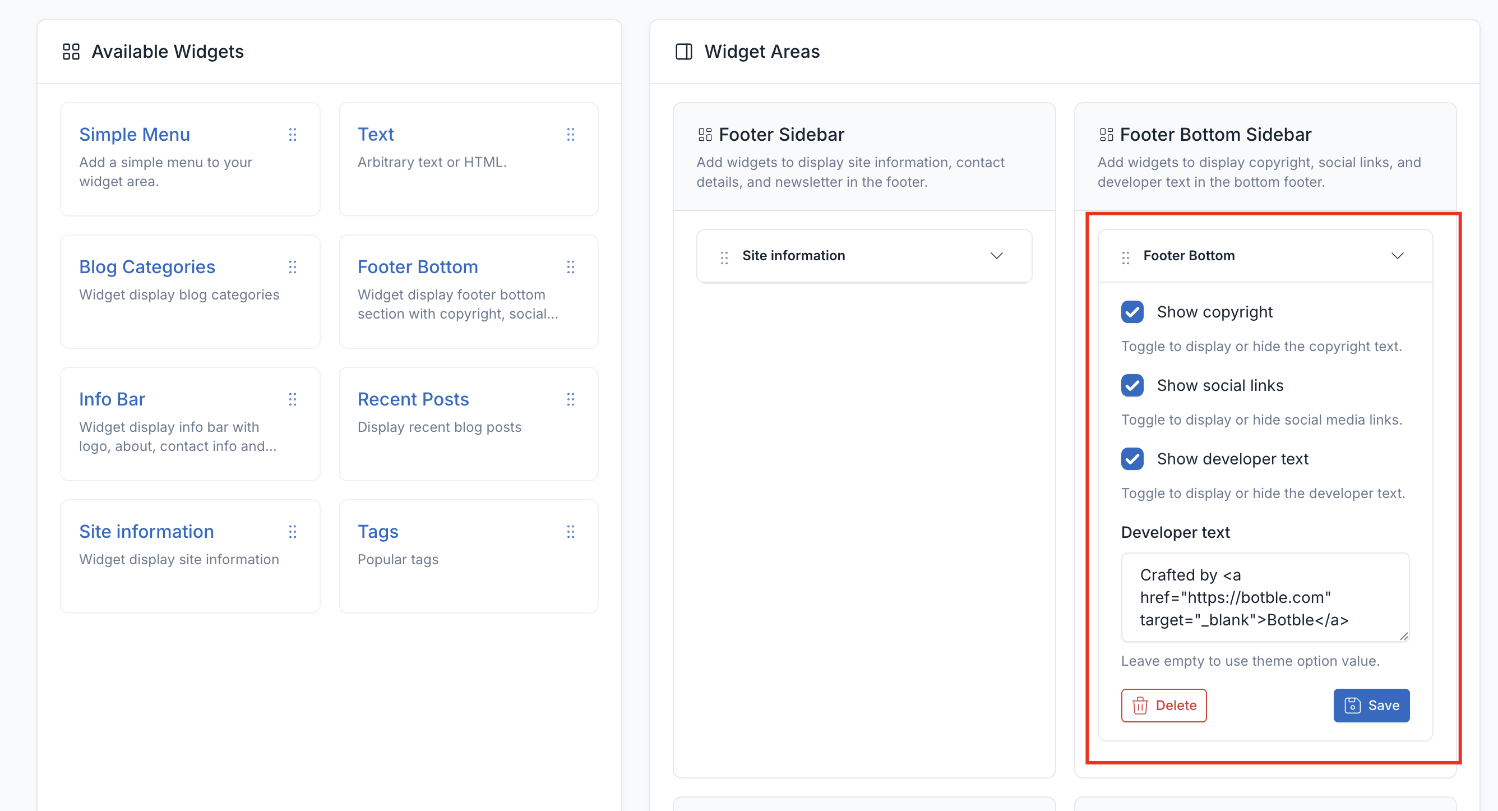Open the Text widget title

pos(376,135)
